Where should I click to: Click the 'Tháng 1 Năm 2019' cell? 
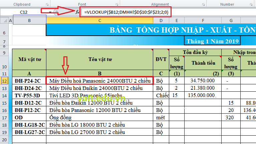212,41
